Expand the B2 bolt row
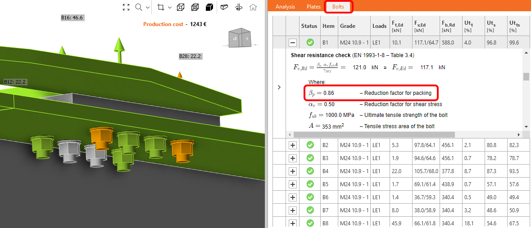 tap(293, 145)
